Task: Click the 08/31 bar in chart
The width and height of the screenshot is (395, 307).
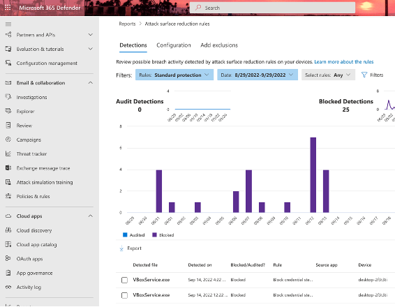Action: coord(158,191)
